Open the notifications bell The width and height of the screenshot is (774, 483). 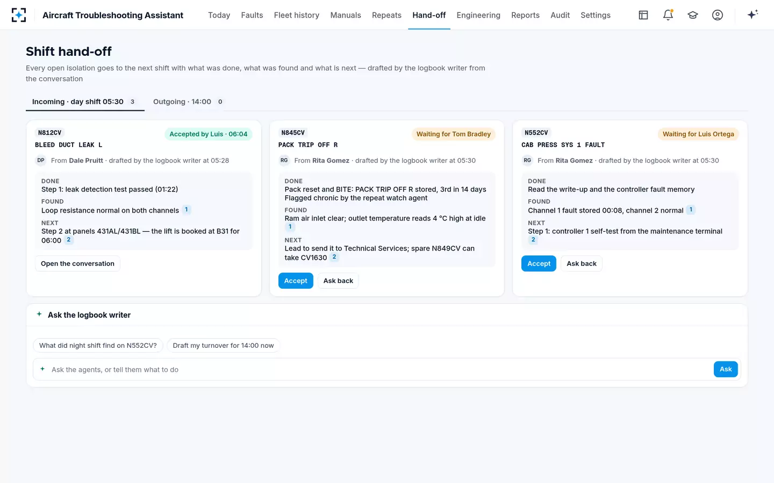[668, 15]
